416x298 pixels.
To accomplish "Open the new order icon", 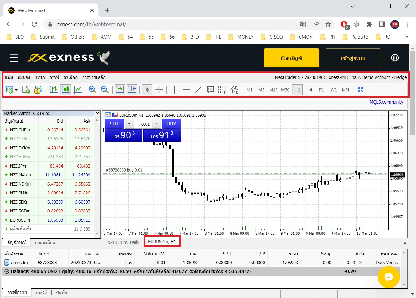I will pyautogui.click(x=38, y=90).
